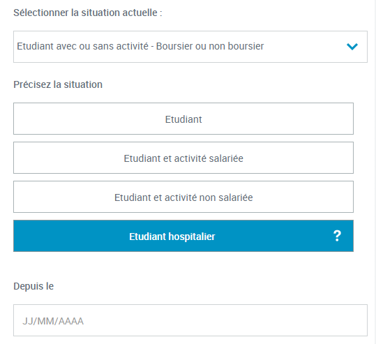Click the Etudiant hospitalier text
Screen dimensions: 376x344
[x=172, y=237]
